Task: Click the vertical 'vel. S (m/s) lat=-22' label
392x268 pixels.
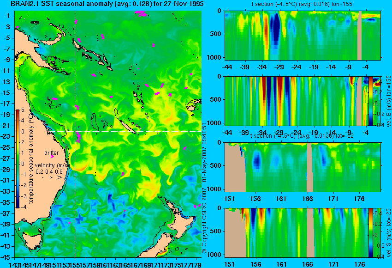Action: [388, 232]
